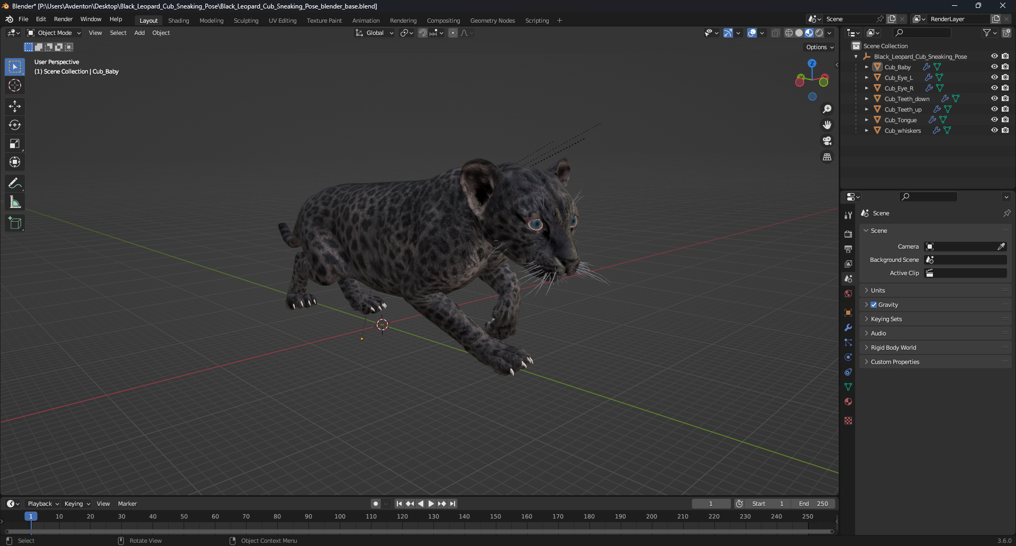1016x546 pixels.
Task: Toggle the Gravity checkbox
Action: pos(874,305)
